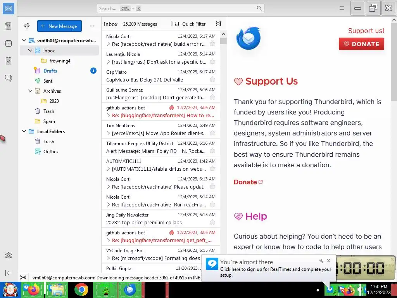Expand the vercel/next.js thread

click(109, 133)
